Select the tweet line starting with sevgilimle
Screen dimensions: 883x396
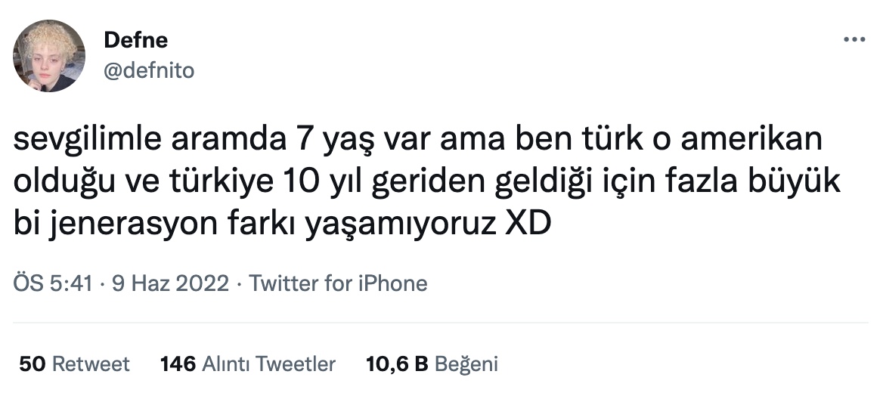tap(418, 140)
